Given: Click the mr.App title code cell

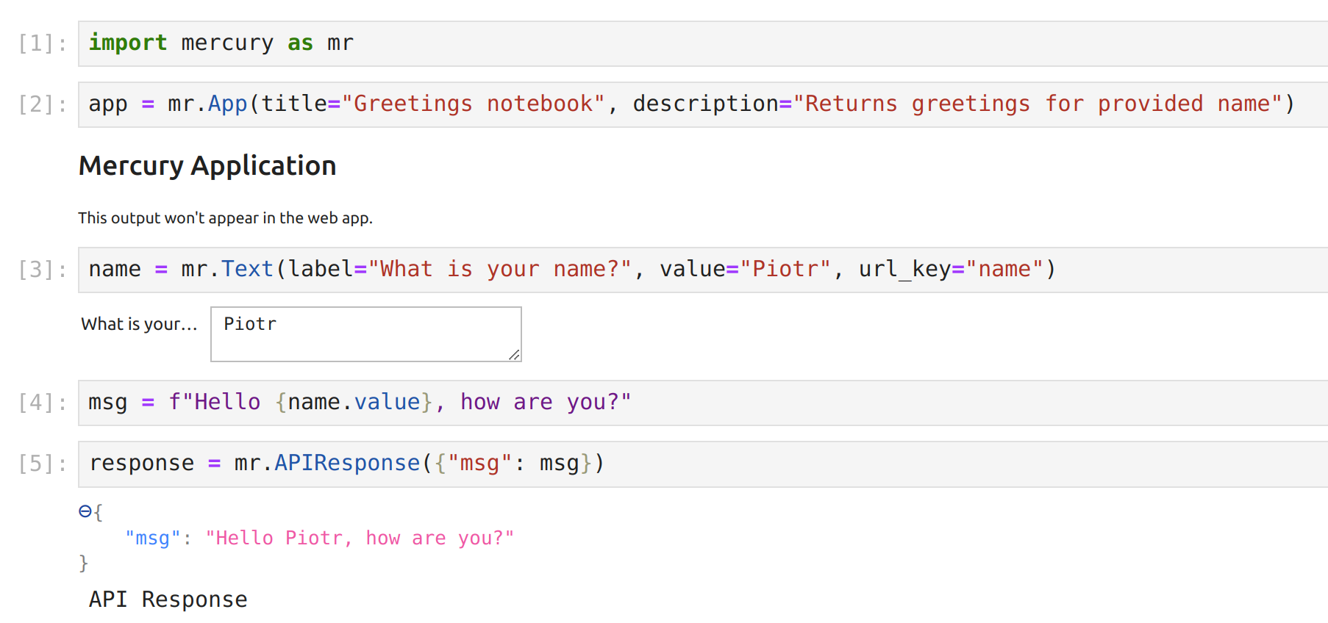Looking at the screenshot, I should click(703, 104).
